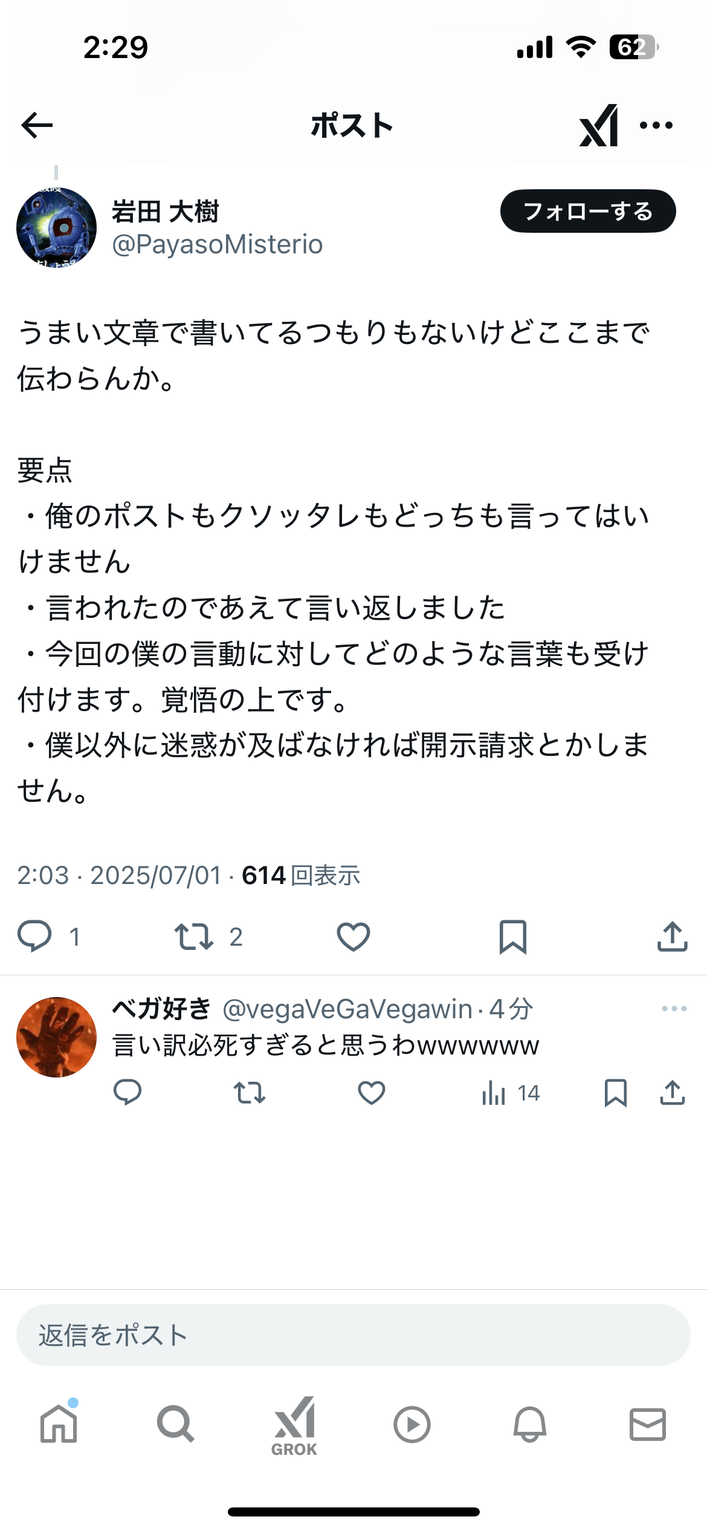Tap the 返信をポスト input field

353,1335
